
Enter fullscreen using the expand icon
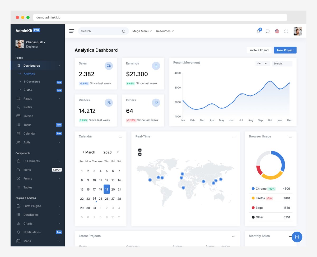[x=286, y=31]
